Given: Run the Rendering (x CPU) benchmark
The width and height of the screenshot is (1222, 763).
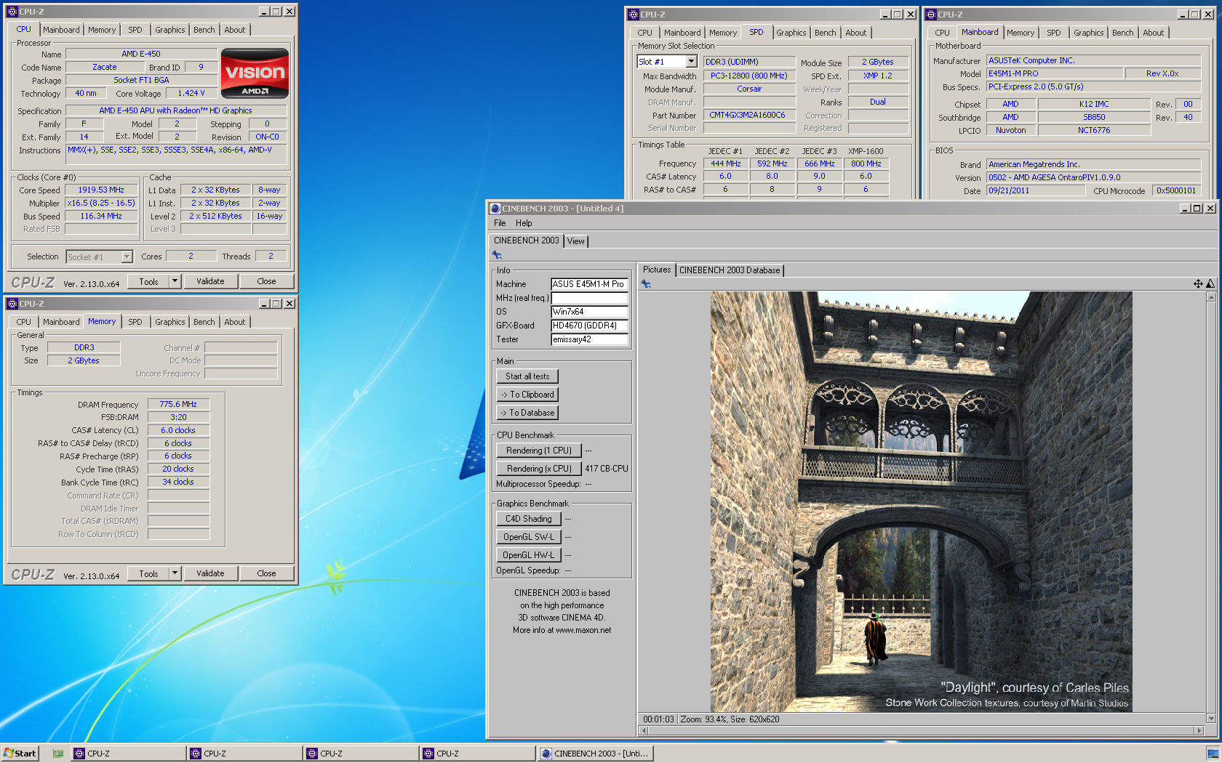Looking at the screenshot, I should (539, 469).
